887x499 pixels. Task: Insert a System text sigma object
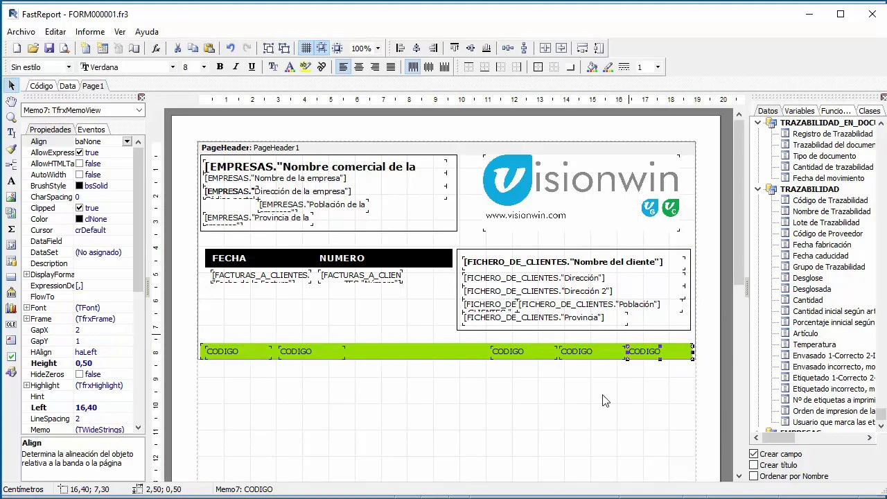pyautogui.click(x=11, y=229)
